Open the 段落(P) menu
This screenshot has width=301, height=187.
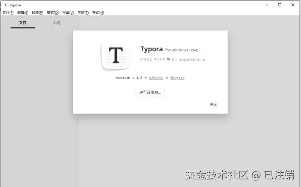coord(38,13)
